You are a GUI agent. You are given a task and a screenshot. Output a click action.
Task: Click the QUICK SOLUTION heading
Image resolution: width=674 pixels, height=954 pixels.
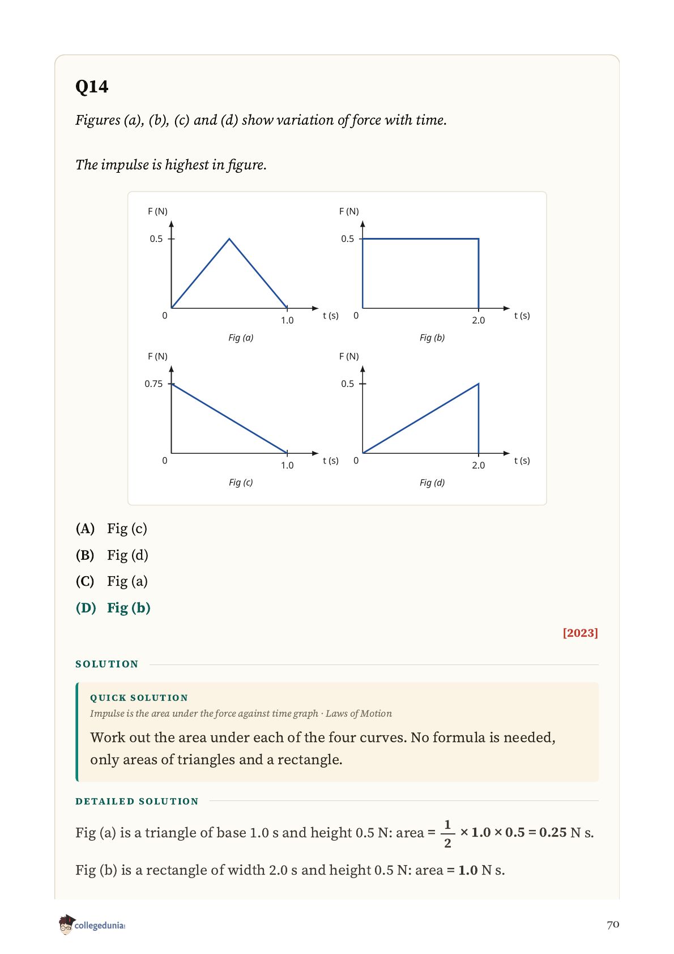pos(139,698)
